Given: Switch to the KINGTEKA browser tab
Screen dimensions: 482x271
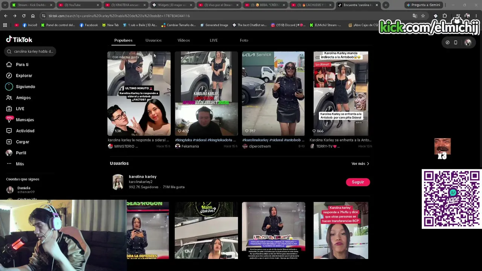Looking at the screenshot, I should point(125,5).
